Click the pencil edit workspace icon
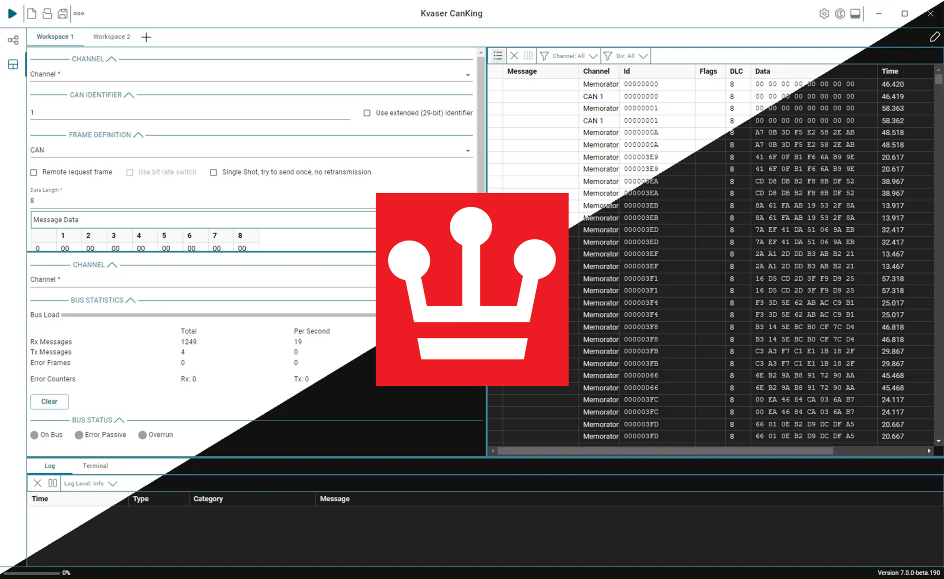Image resolution: width=944 pixels, height=579 pixels. click(x=934, y=37)
